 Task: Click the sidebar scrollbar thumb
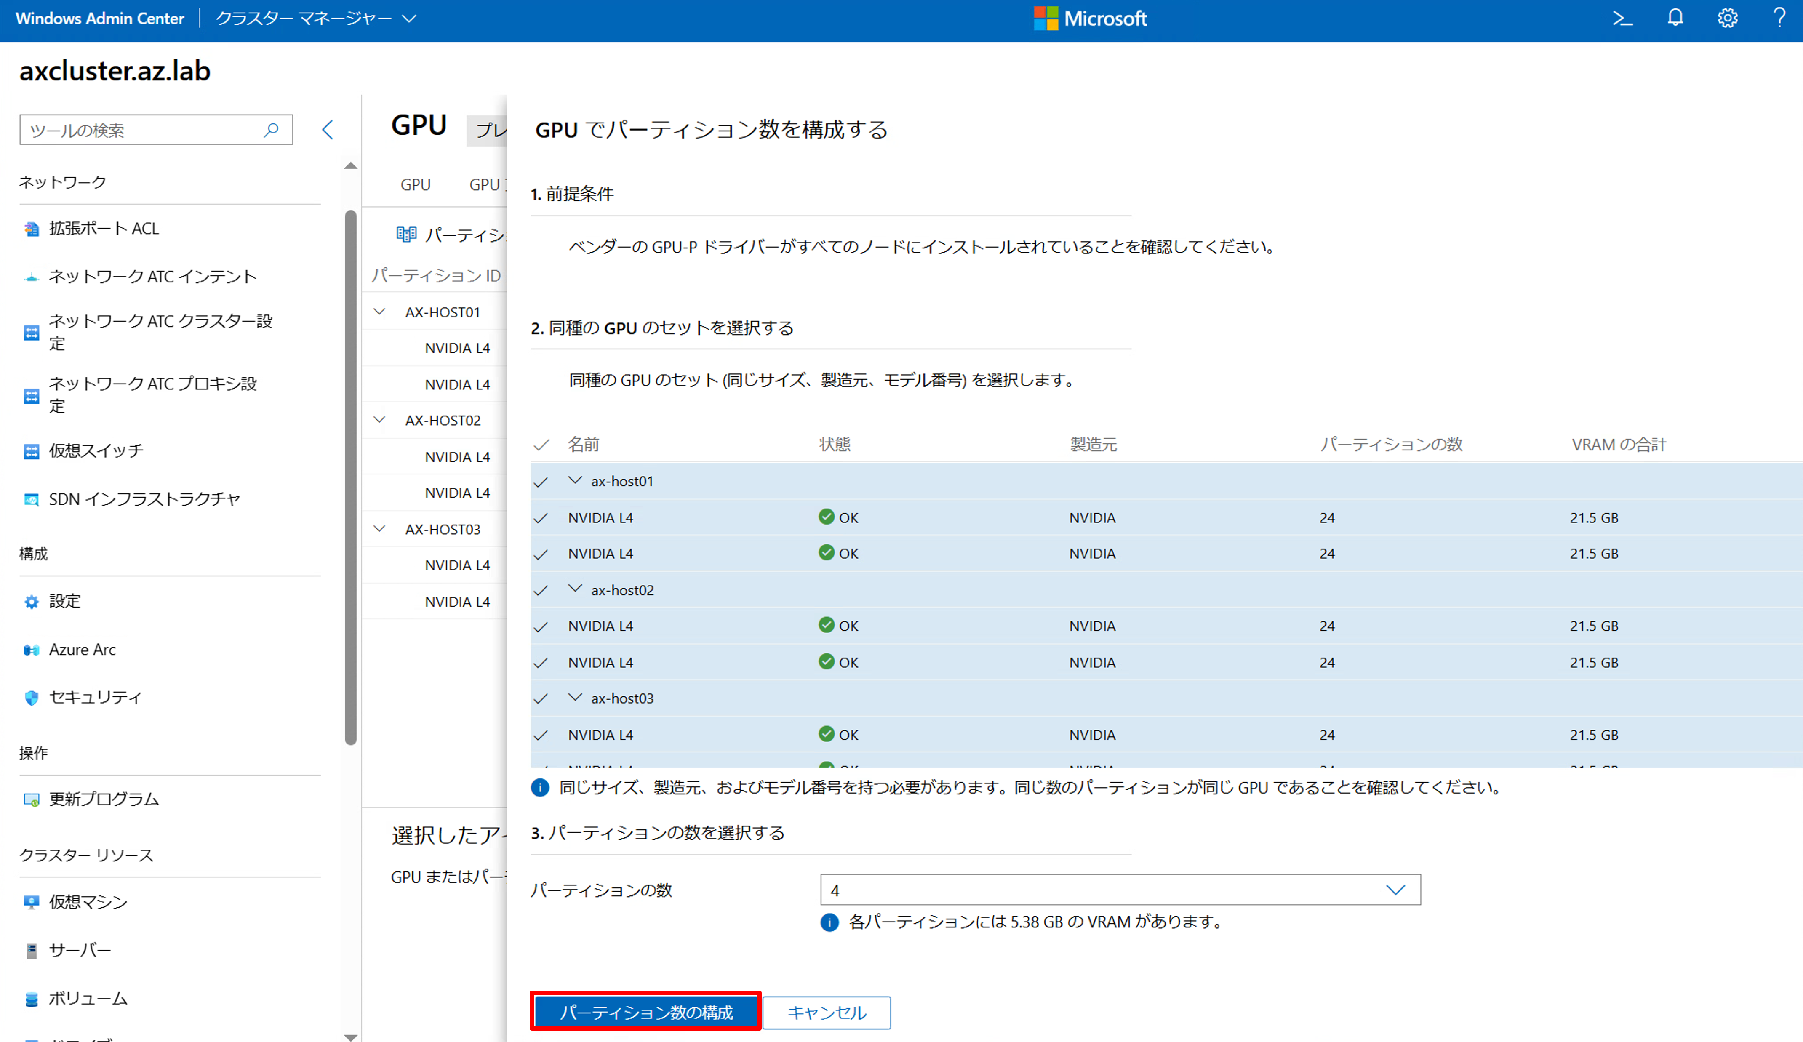coord(351,478)
